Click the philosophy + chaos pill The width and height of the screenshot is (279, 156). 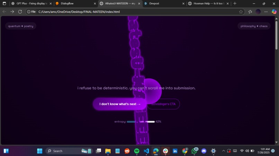coord(254,26)
